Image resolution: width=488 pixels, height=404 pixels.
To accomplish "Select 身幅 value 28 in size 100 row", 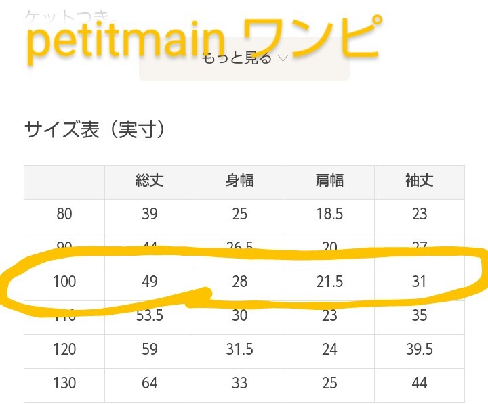I will click(240, 282).
